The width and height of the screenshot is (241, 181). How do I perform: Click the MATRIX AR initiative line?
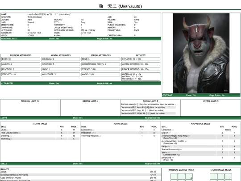pos(132,74)
